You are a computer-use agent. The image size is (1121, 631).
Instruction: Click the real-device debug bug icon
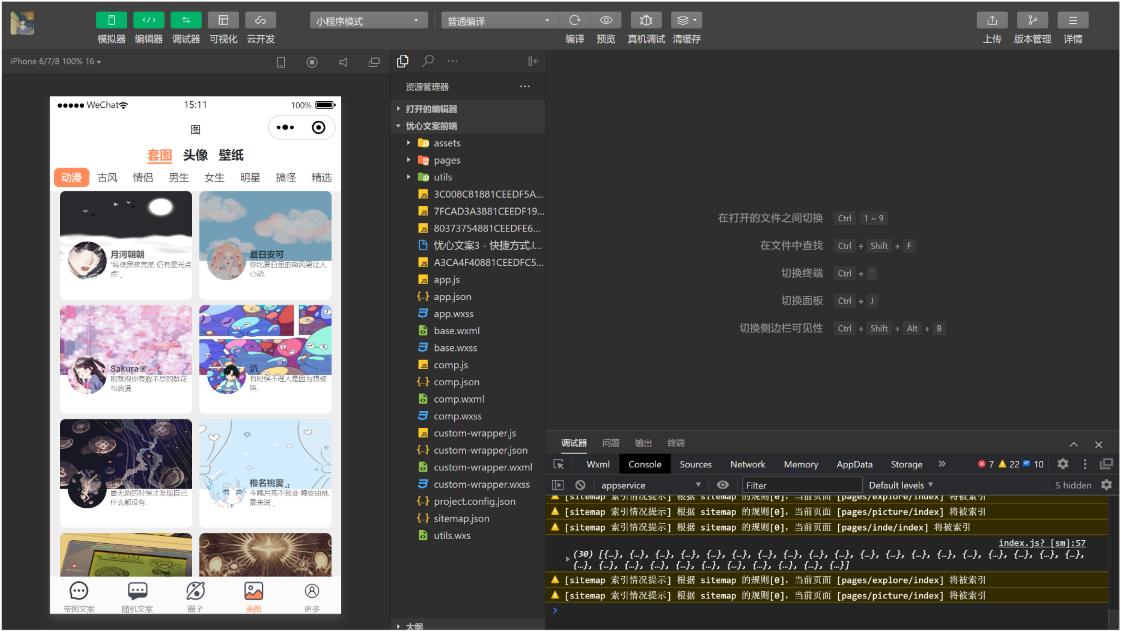coord(646,20)
